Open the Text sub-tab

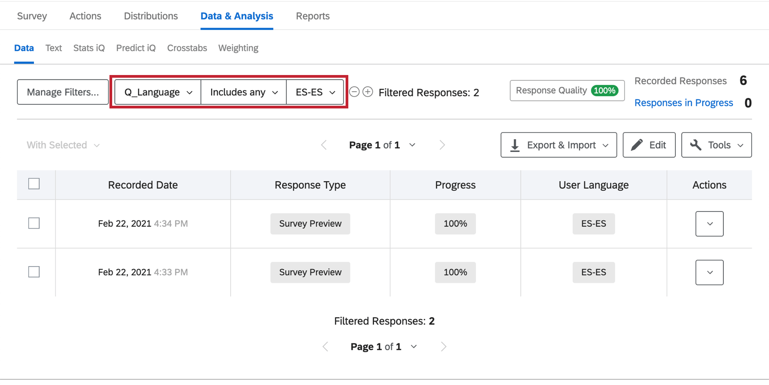pos(53,48)
